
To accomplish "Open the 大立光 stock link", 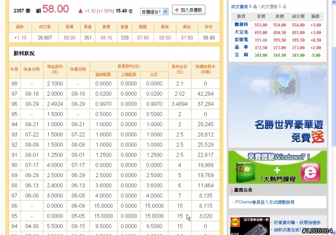I will pyautogui.click(x=241, y=32).
